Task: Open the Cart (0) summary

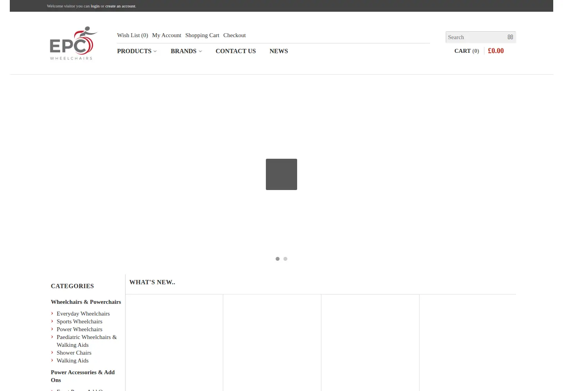Action: pos(467,51)
